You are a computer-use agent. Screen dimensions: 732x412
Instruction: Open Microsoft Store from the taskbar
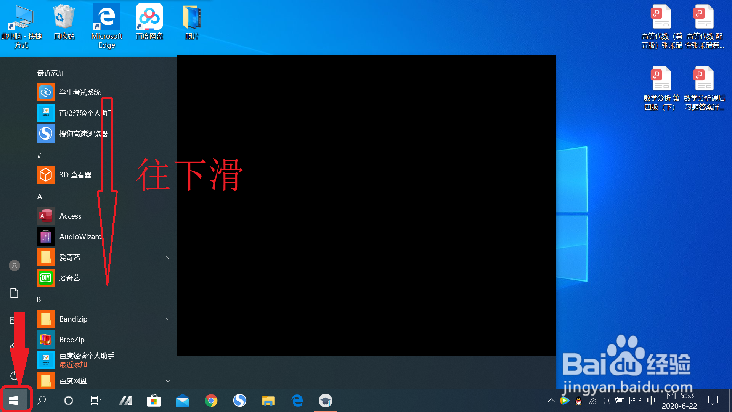coord(154,401)
